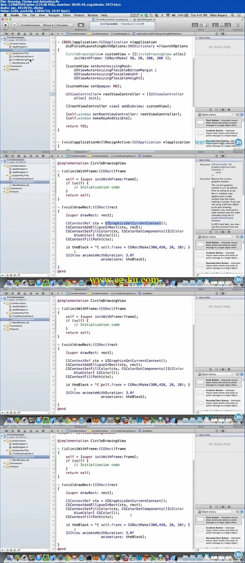Show the Quick Help inspector icon

coord(222,33)
